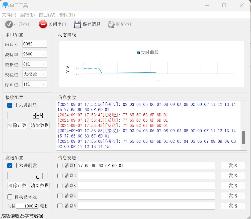The width and height of the screenshot is (251, 219).
Task: Enable the 自动循环发 checkbox
Action: click(10, 197)
